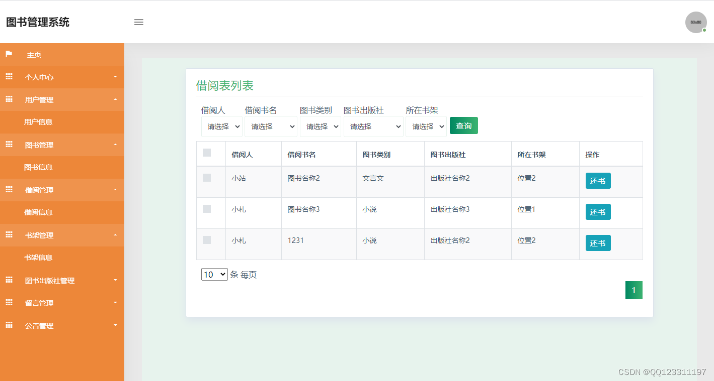Click the grid icon beside 图书管理
This screenshot has height=381, width=714.
9,145
